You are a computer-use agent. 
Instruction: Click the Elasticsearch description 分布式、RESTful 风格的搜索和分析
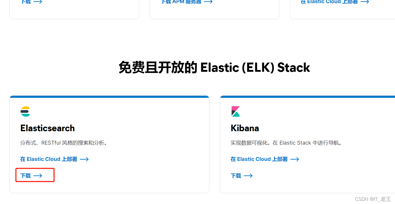(64, 143)
